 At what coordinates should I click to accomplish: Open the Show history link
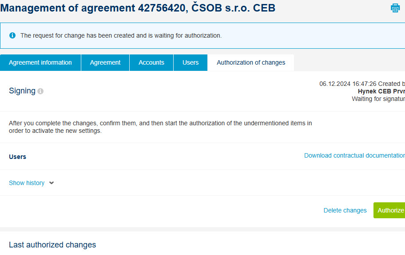click(27, 183)
